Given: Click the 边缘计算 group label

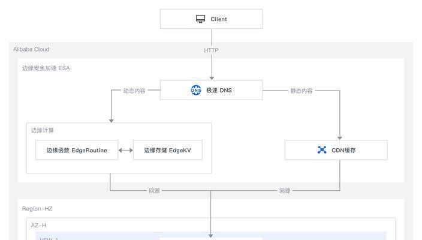Looking at the screenshot, I should pos(42,130).
